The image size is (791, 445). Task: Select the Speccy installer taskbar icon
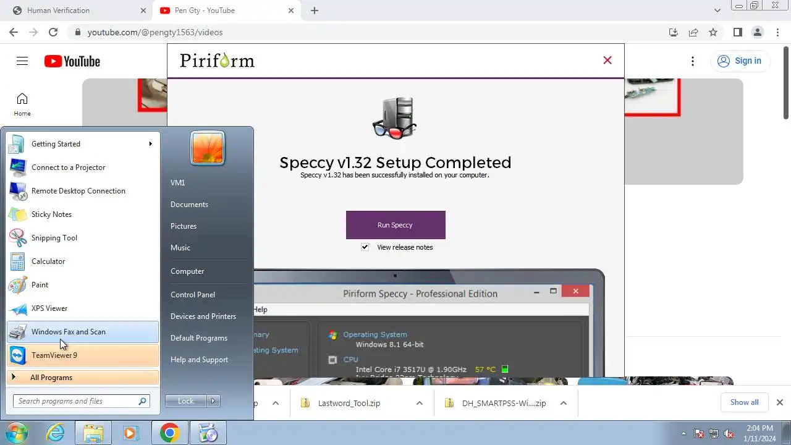coord(208,433)
